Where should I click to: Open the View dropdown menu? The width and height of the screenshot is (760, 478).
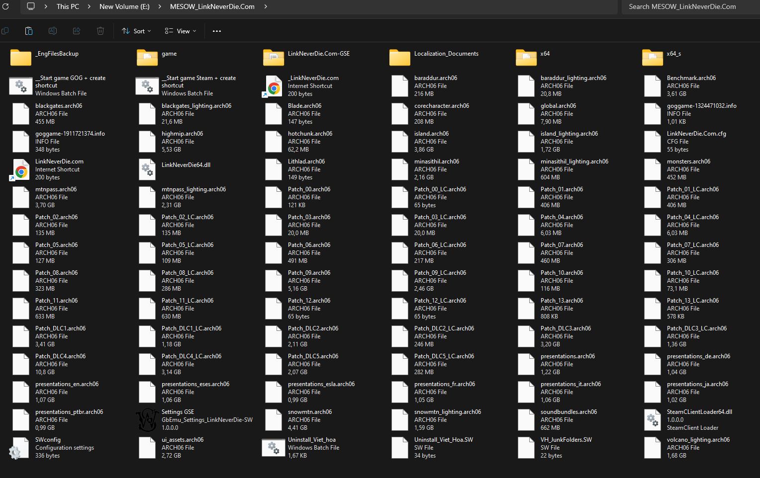pos(181,31)
